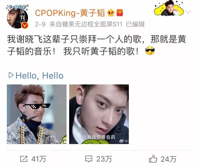This screenshot has height=167, width=198.
Task: Tap the play triangle before Hello, Hello
Action: coord(11,75)
